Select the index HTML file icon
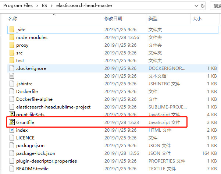Image resolution: width=221 pixels, height=174 pixels. pos(12,130)
